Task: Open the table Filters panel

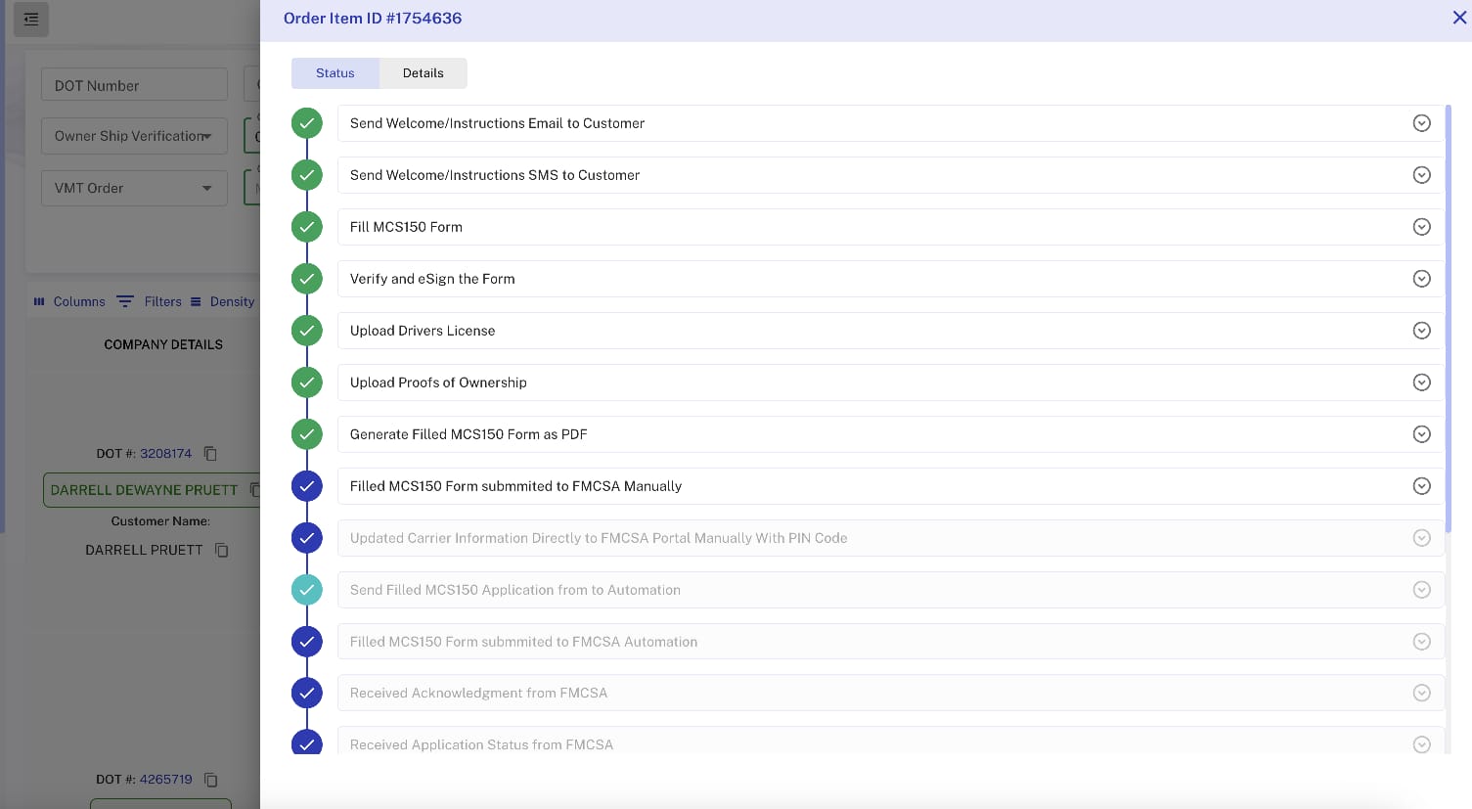Action: click(x=150, y=302)
